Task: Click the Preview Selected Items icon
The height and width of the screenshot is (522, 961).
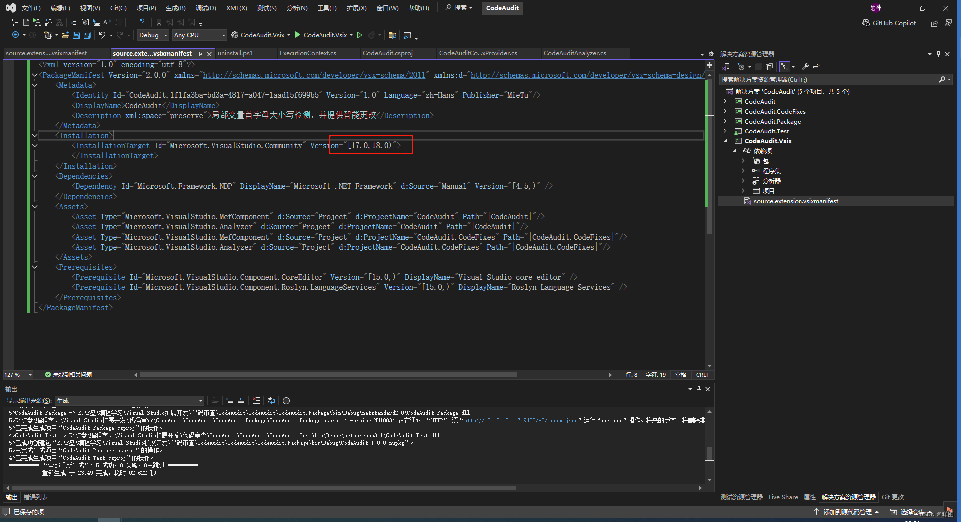Action: pyautogui.click(x=816, y=67)
